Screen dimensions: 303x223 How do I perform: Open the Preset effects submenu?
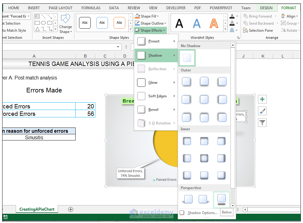156,41
